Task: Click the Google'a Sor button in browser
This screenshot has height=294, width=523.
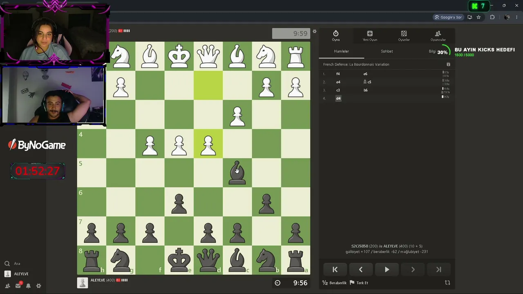Action: (448, 17)
